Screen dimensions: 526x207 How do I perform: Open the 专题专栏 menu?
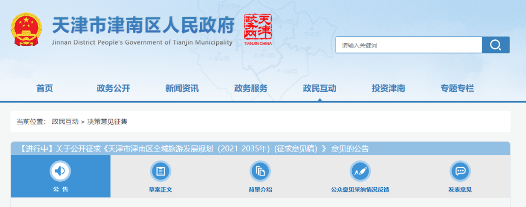(x=457, y=88)
